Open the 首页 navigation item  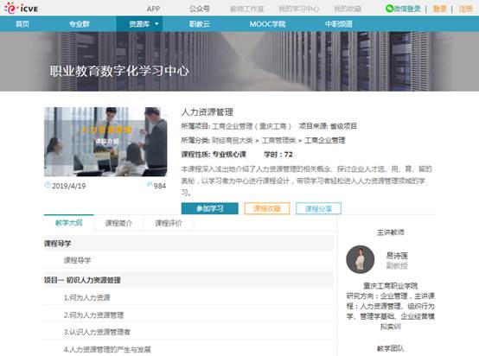tap(22, 24)
